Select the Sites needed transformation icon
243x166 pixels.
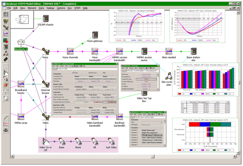(x=169, y=51)
